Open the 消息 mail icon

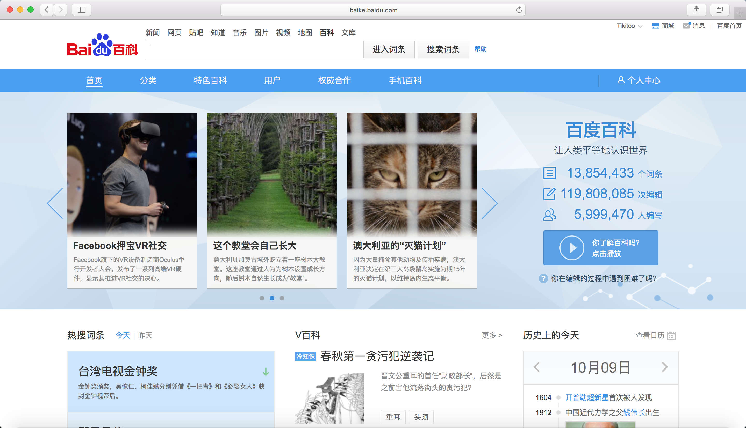[x=687, y=26]
